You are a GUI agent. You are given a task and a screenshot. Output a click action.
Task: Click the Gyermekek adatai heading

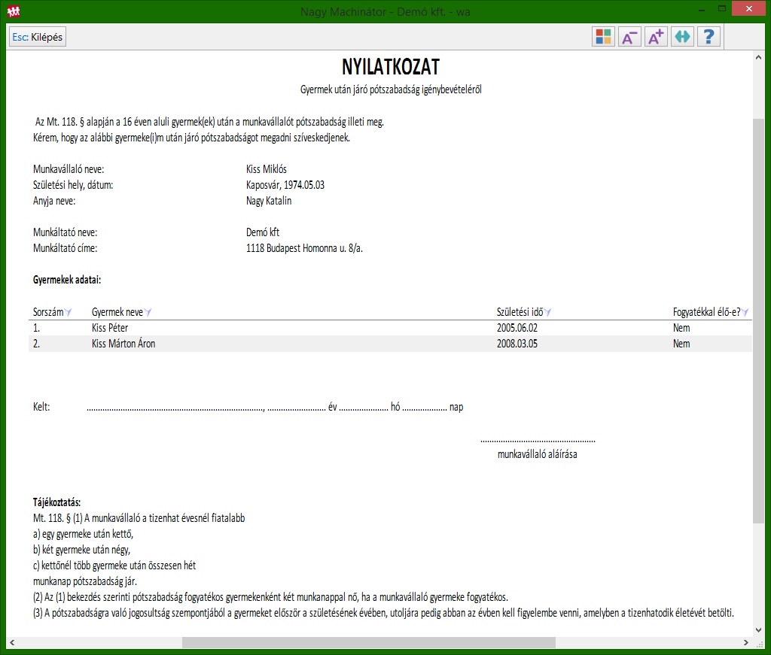click(x=67, y=280)
